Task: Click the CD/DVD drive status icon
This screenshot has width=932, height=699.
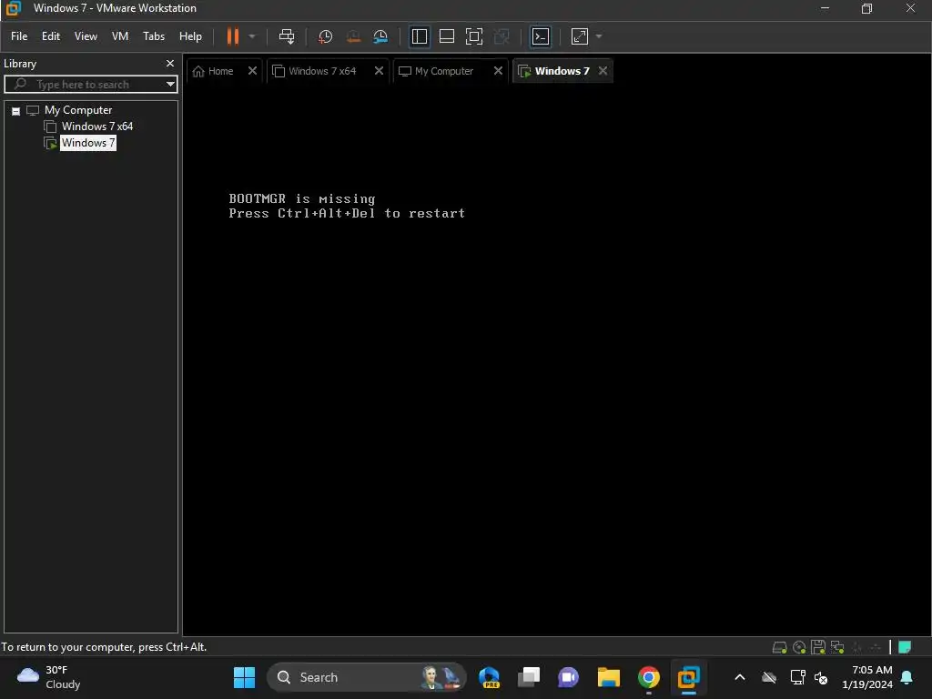Action: pos(799,647)
